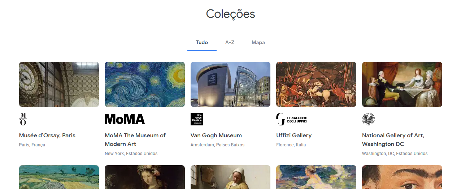Screen dimensions: 461x189
Task: Open the Van Gogh Museum building photo
Action: click(230, 84)
